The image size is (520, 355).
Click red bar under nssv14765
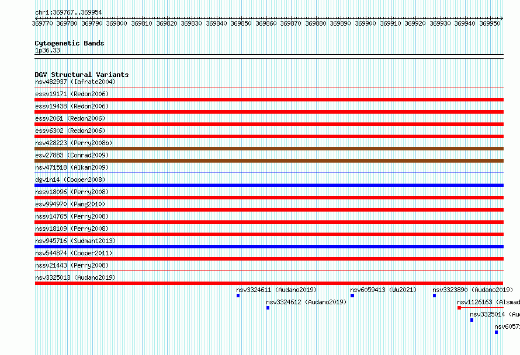[269, 222]
